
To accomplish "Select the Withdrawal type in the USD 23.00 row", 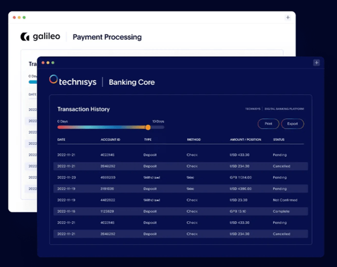I will 152,200.
